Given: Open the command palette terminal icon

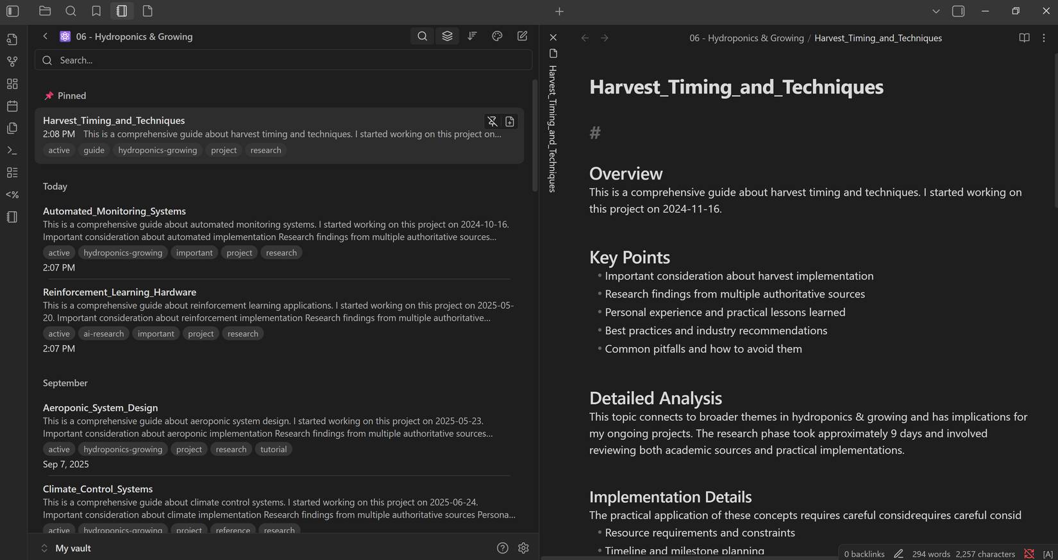Looking at the screenshot, I should [12, 150].
